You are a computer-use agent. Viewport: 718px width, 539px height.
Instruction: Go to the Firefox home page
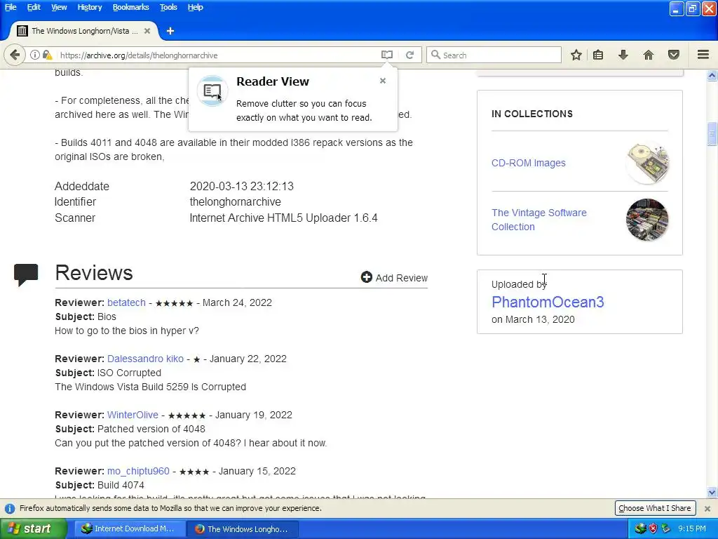[x=649, y=55]
